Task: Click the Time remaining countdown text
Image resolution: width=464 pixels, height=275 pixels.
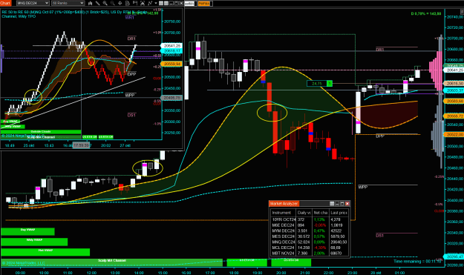Action: point(417,261)
